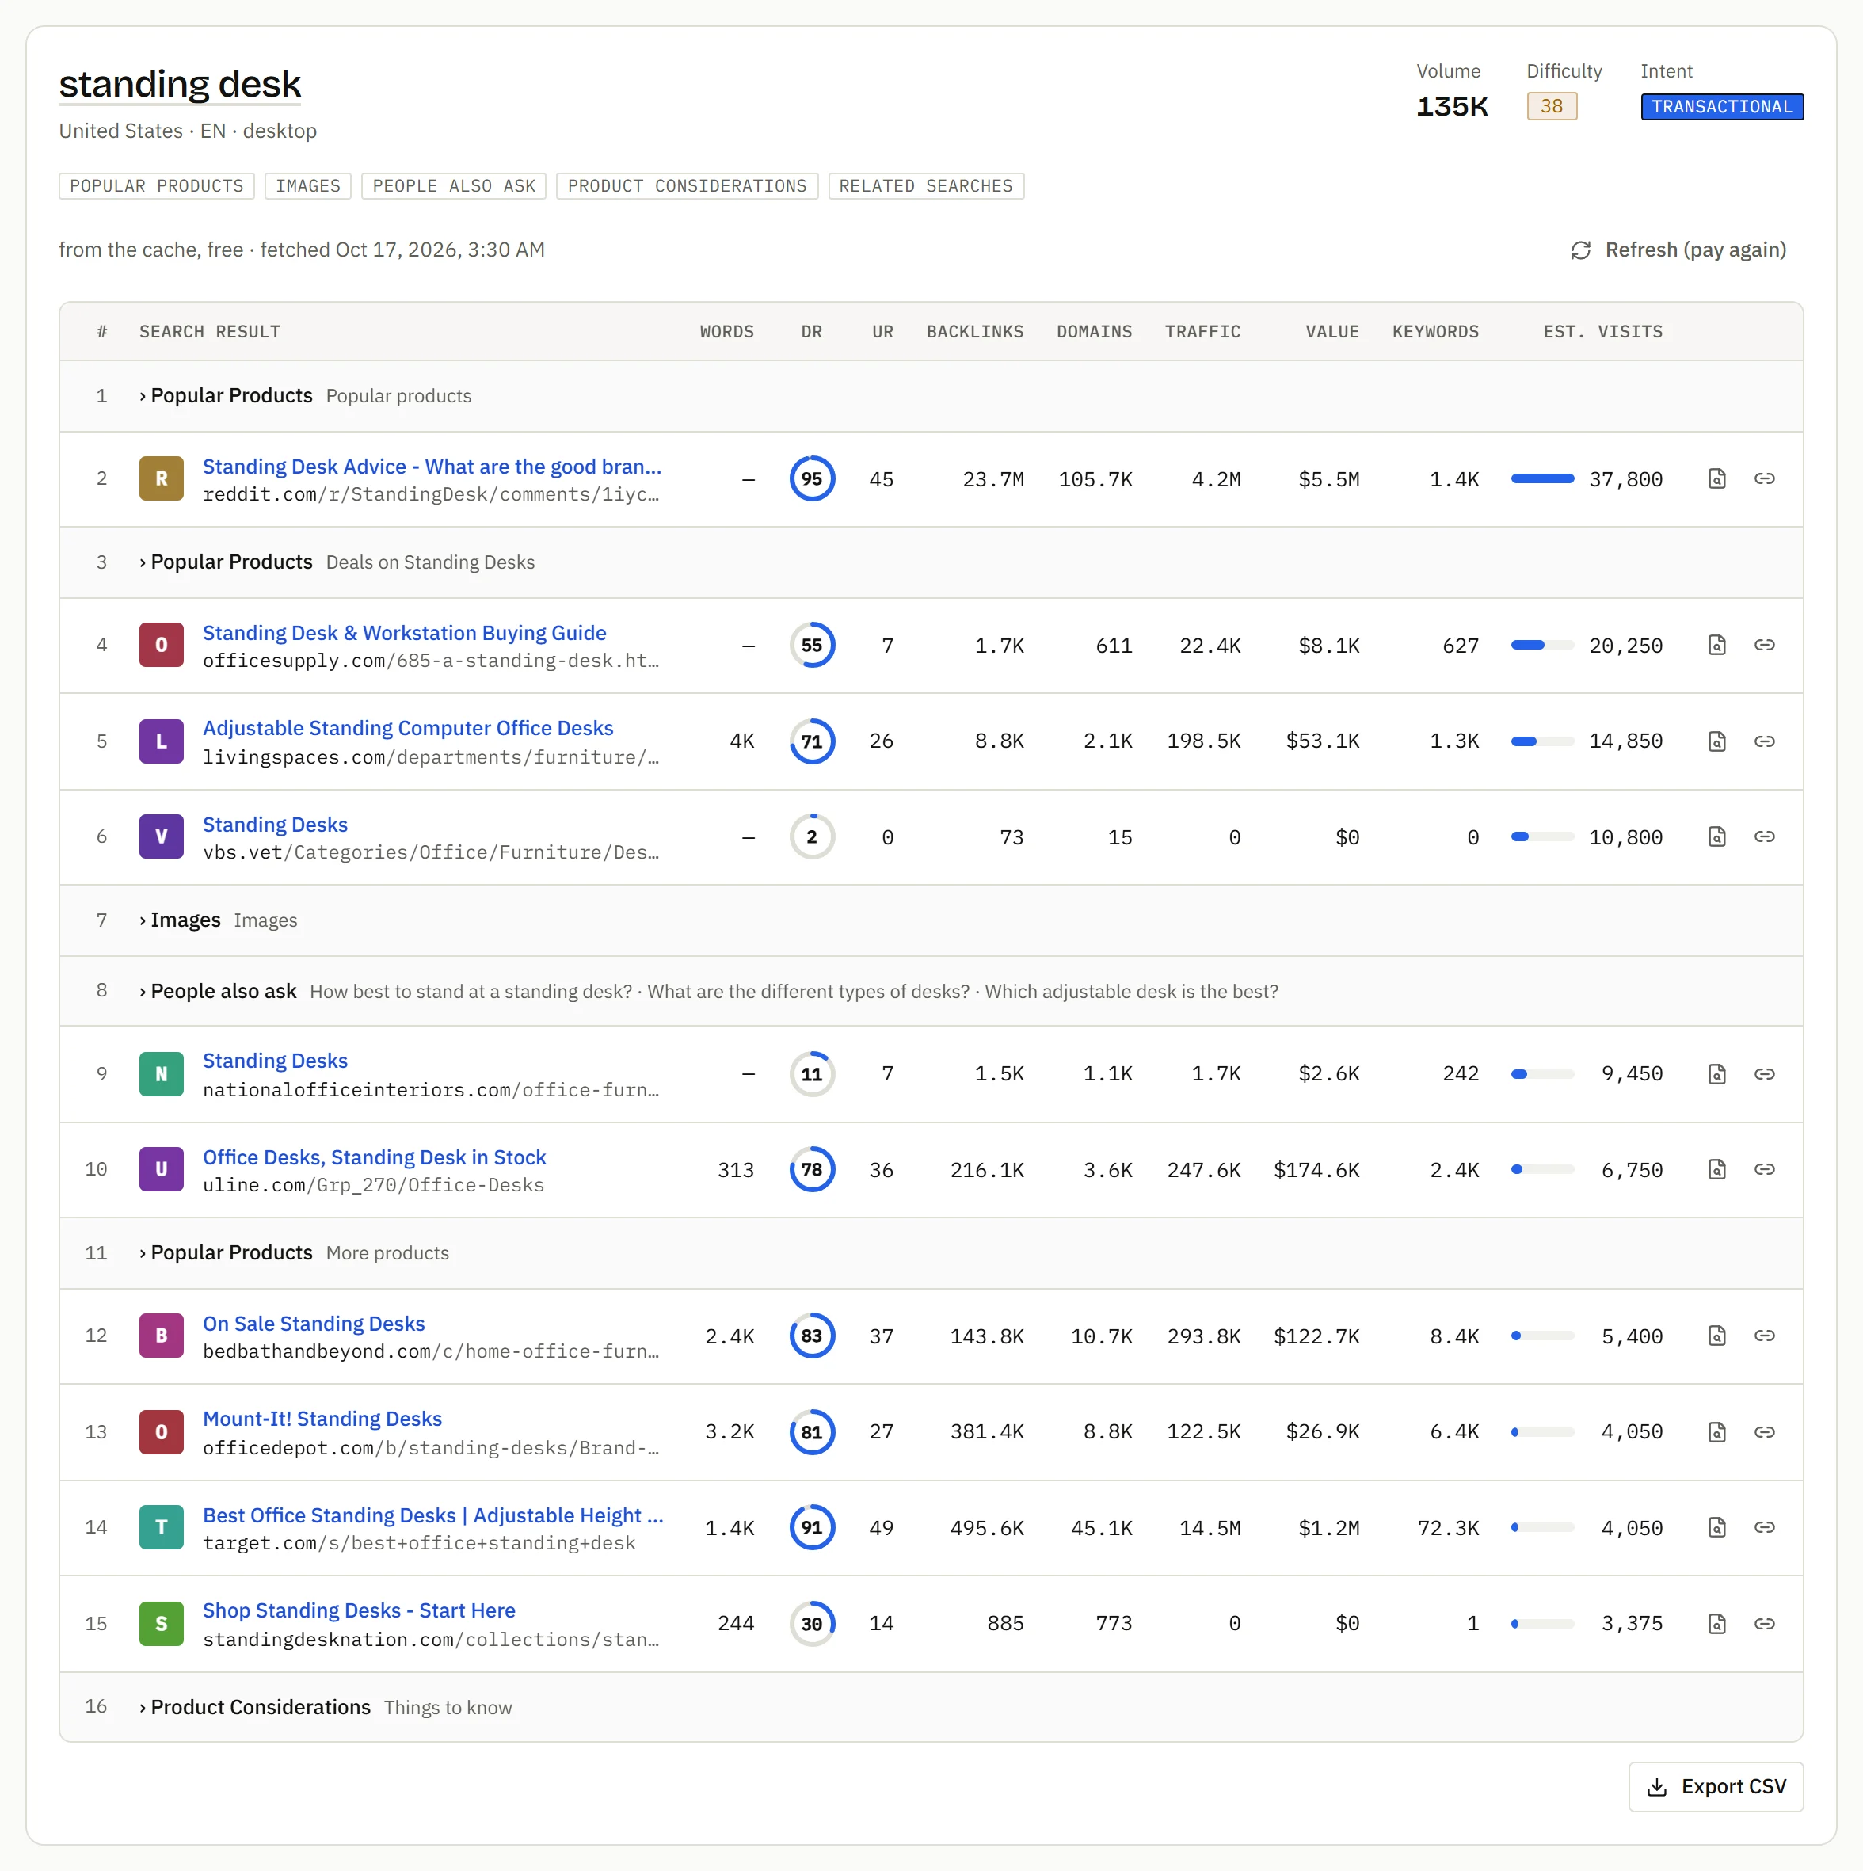Click link icon in standingdesknation.com row
The height and width of the screenshot is (1871, 1863).
(1764, 1623)
